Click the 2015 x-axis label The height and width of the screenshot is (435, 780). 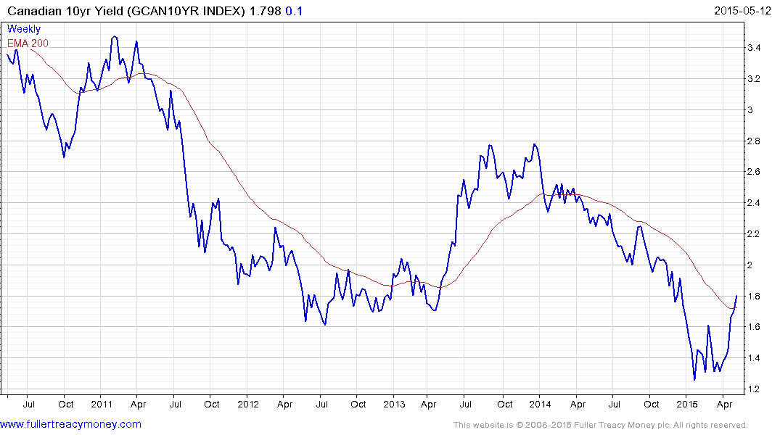tap(687, 404)
